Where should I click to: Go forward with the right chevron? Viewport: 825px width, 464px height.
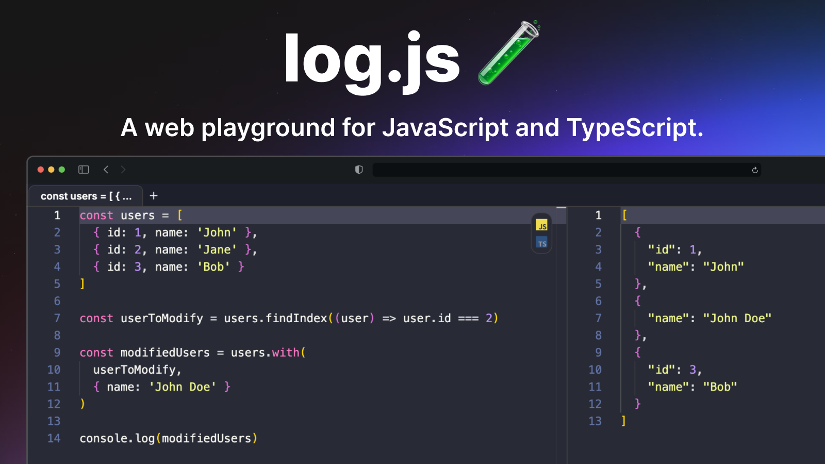click(x=123, y=170)
